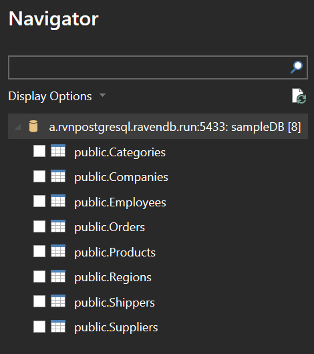Click the table icon beside public.Suppliers
314x354 pixels.
(x=58, y=326)
